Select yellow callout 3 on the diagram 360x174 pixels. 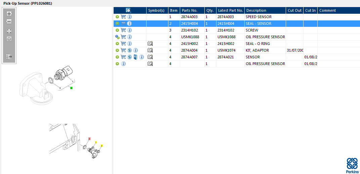102,146
